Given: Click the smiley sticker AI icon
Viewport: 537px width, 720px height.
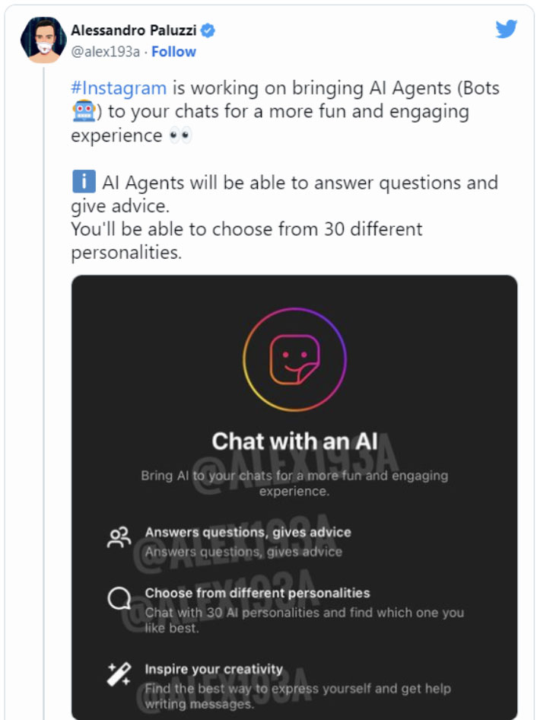Looking at the screenshot, I should coord(294,359).
